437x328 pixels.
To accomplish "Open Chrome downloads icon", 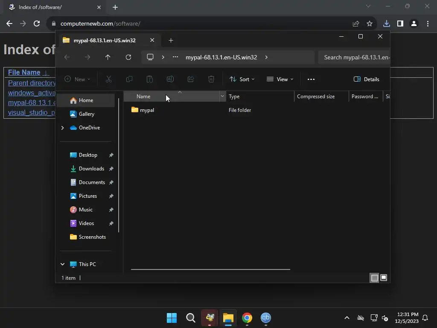I will click(387, 24).
